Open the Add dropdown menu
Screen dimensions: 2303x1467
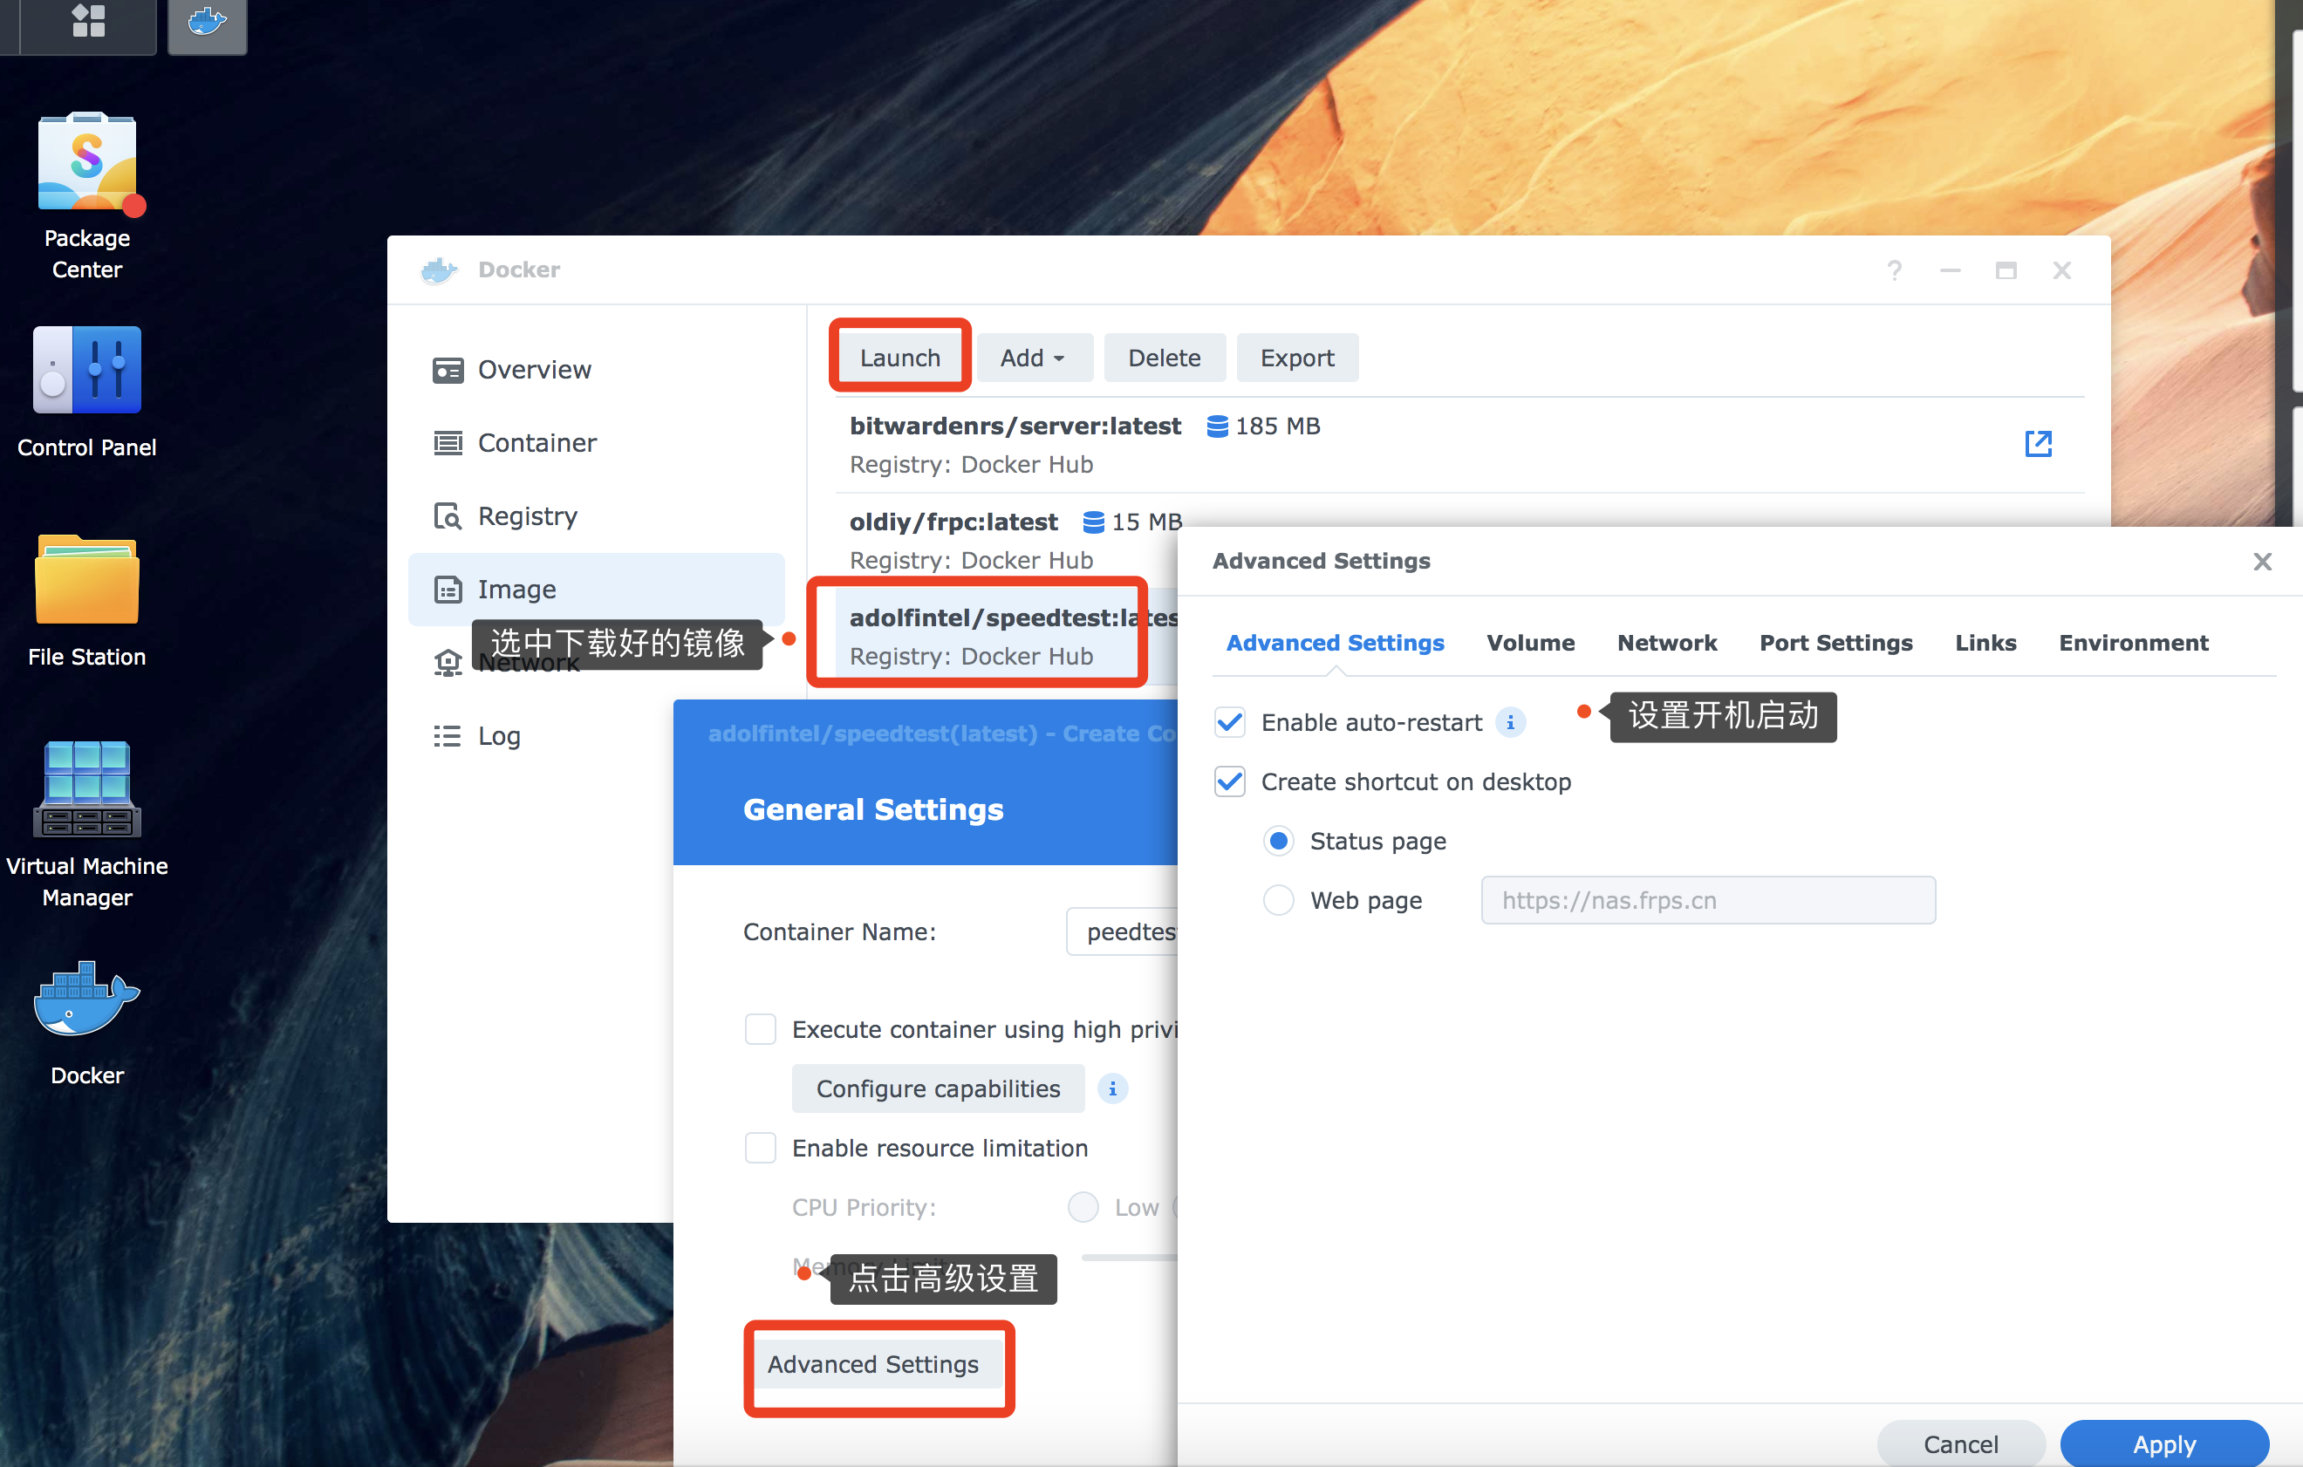click(x=1033, y=357)
